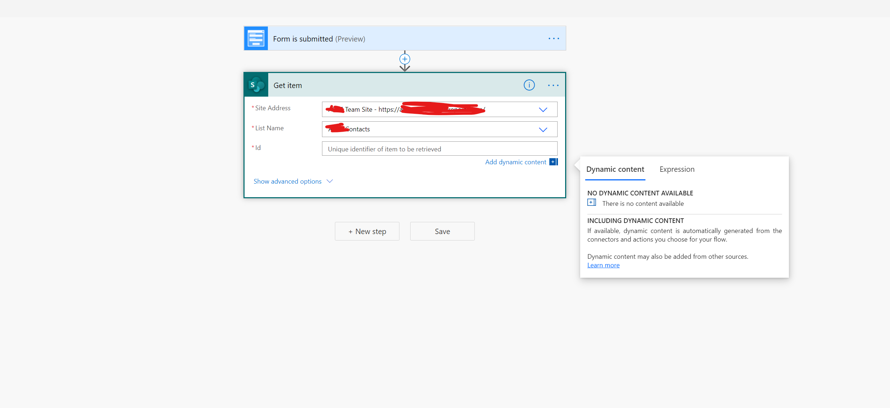Click the Forms trigger icon
Image resolution: width=890 pixels, height=408 pixels.
click(x=256, y=38)
